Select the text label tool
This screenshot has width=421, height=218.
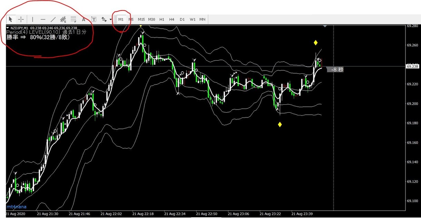point(94,19)
